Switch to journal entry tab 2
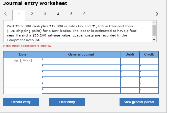This screenshot has width=174, height=113. 32,14
